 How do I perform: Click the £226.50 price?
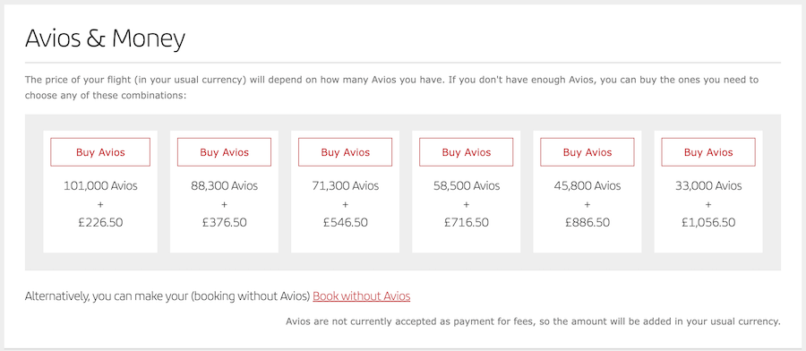[x=100, y=223]
